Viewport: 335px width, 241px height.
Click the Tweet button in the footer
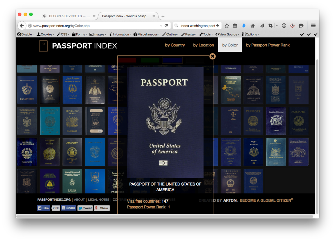pyautogui.click(x=85, y=208)
